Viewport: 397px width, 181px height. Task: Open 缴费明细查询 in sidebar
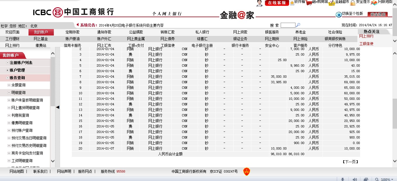click(22, 123)
